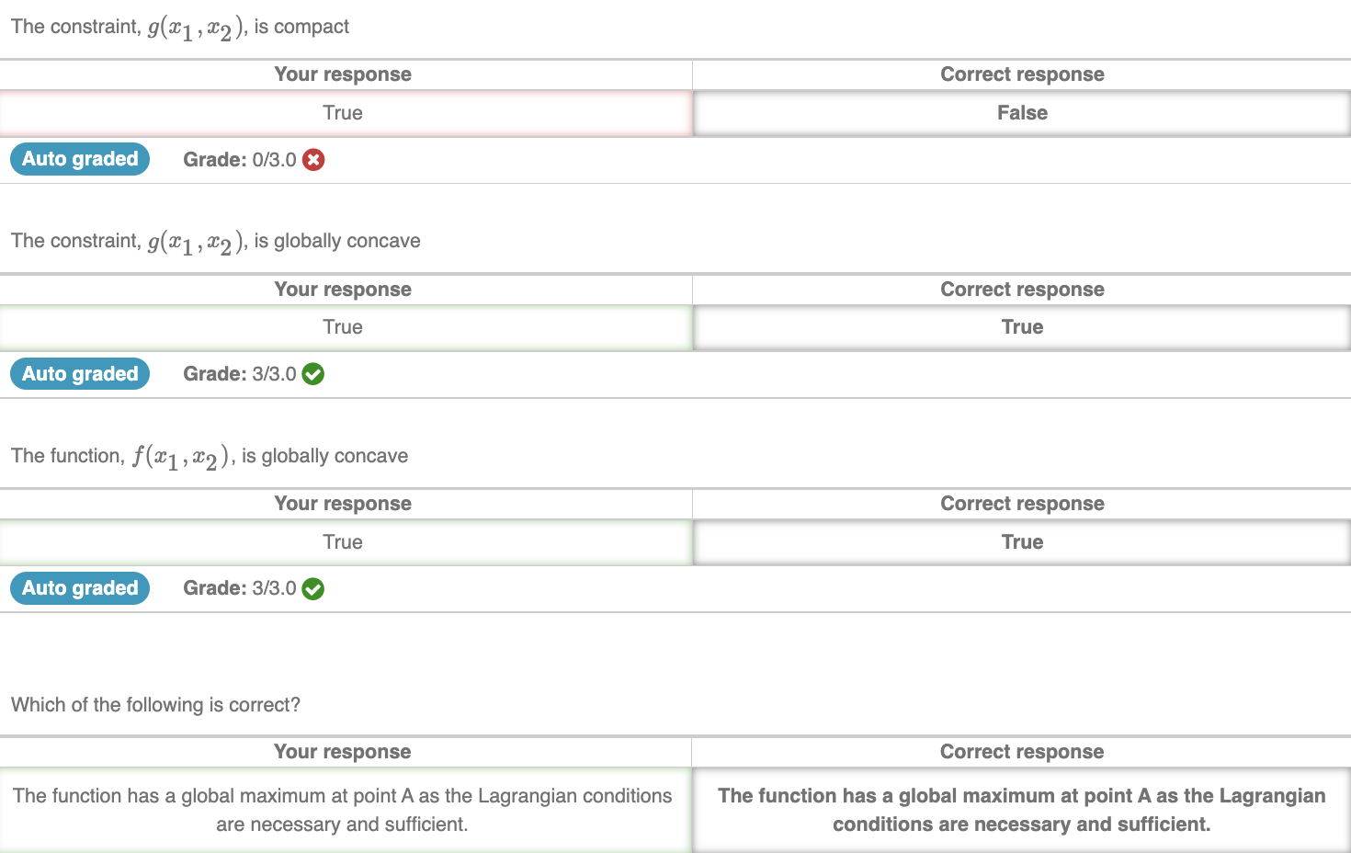Click the green checkmark under function concave question

tap(313, 588)
